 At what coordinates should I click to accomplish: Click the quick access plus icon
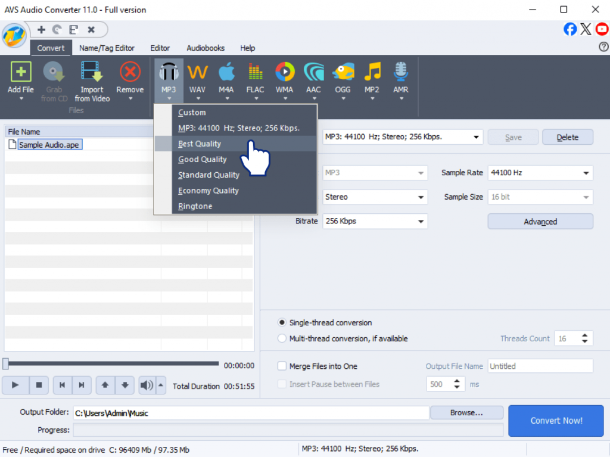click(41, 30)
